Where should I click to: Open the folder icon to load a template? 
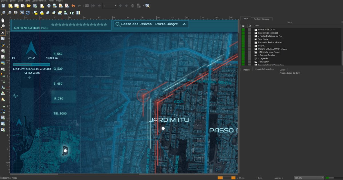(29, 6)
